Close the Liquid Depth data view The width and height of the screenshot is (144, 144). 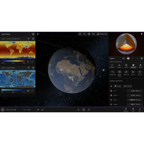coord(33,68)
